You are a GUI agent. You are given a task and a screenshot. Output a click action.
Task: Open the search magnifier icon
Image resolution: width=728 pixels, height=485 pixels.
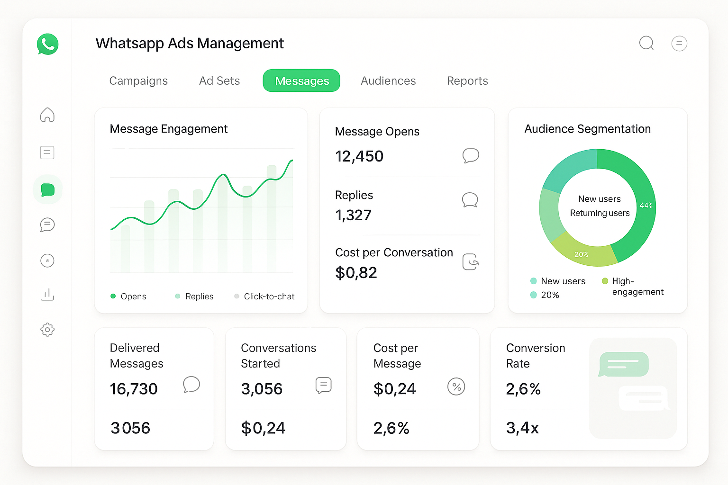pyautogui.click(x=646, y=43)
